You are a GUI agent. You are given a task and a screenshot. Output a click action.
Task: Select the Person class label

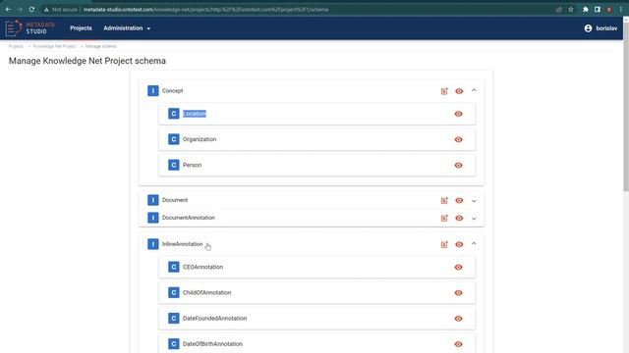pos(193,165)
